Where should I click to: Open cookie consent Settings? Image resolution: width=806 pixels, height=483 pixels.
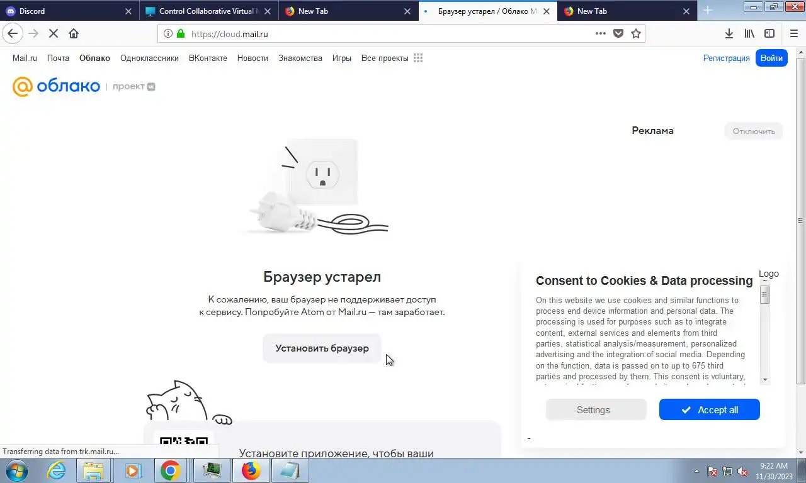pos(596,409)
